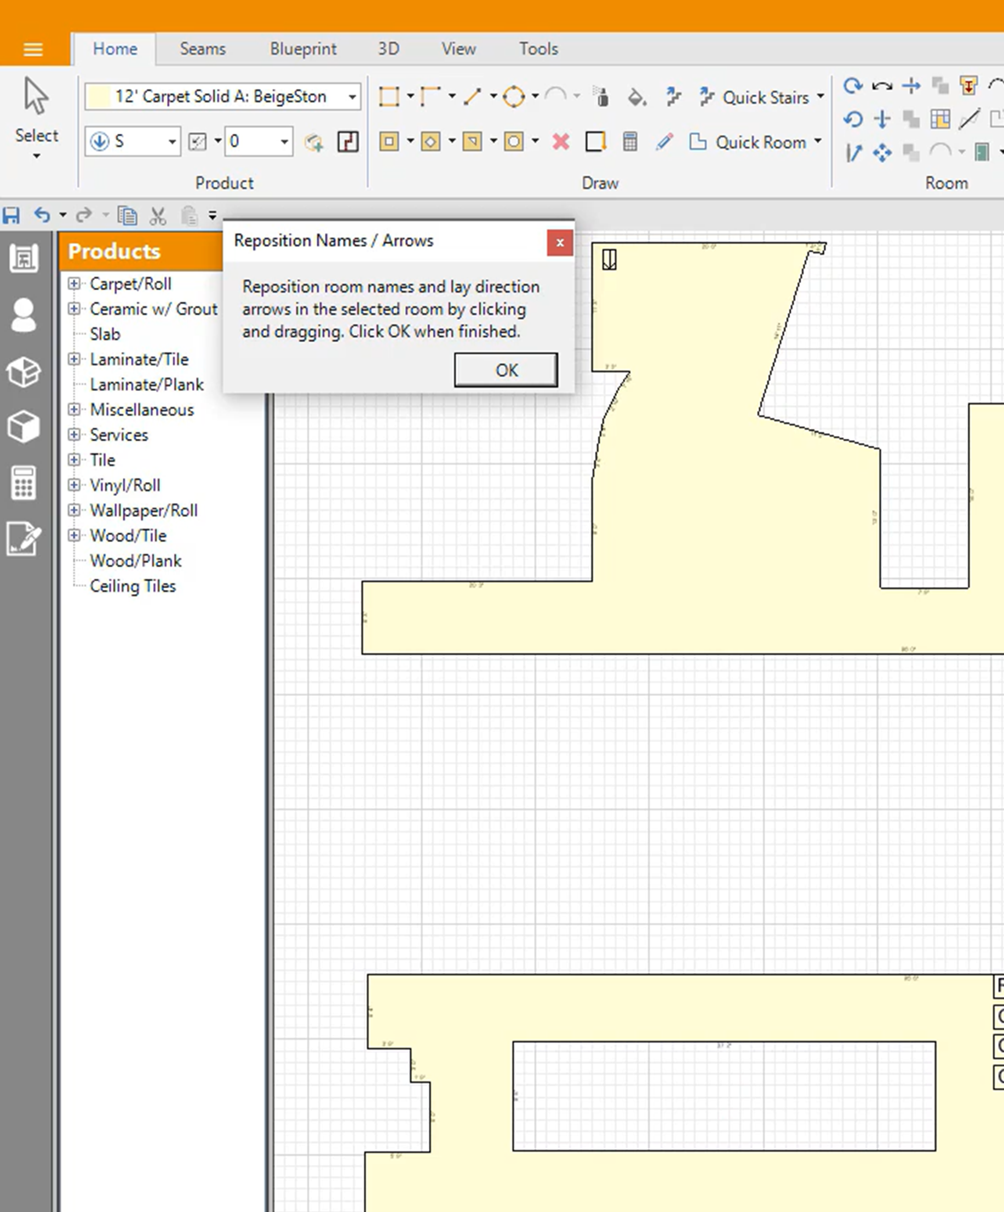Image resolution: width=1004 pixels, height=1212 pixels.
Task: Click the Save icon on quick access toolbar
Action: point(12,215)
